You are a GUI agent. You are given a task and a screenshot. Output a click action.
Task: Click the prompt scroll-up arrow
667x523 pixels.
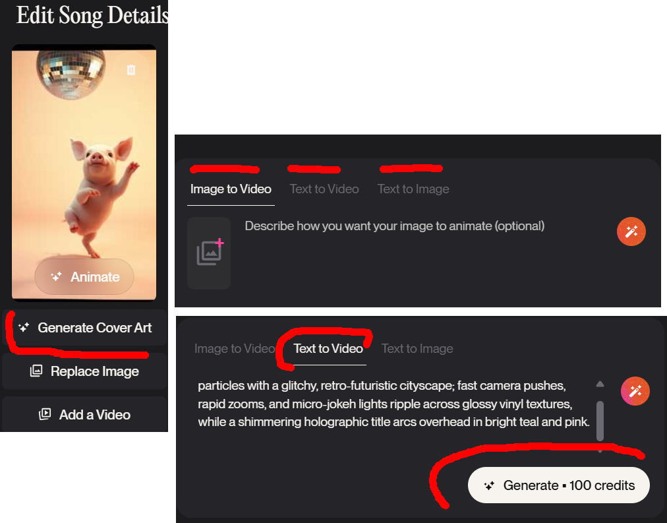point(600,384)
